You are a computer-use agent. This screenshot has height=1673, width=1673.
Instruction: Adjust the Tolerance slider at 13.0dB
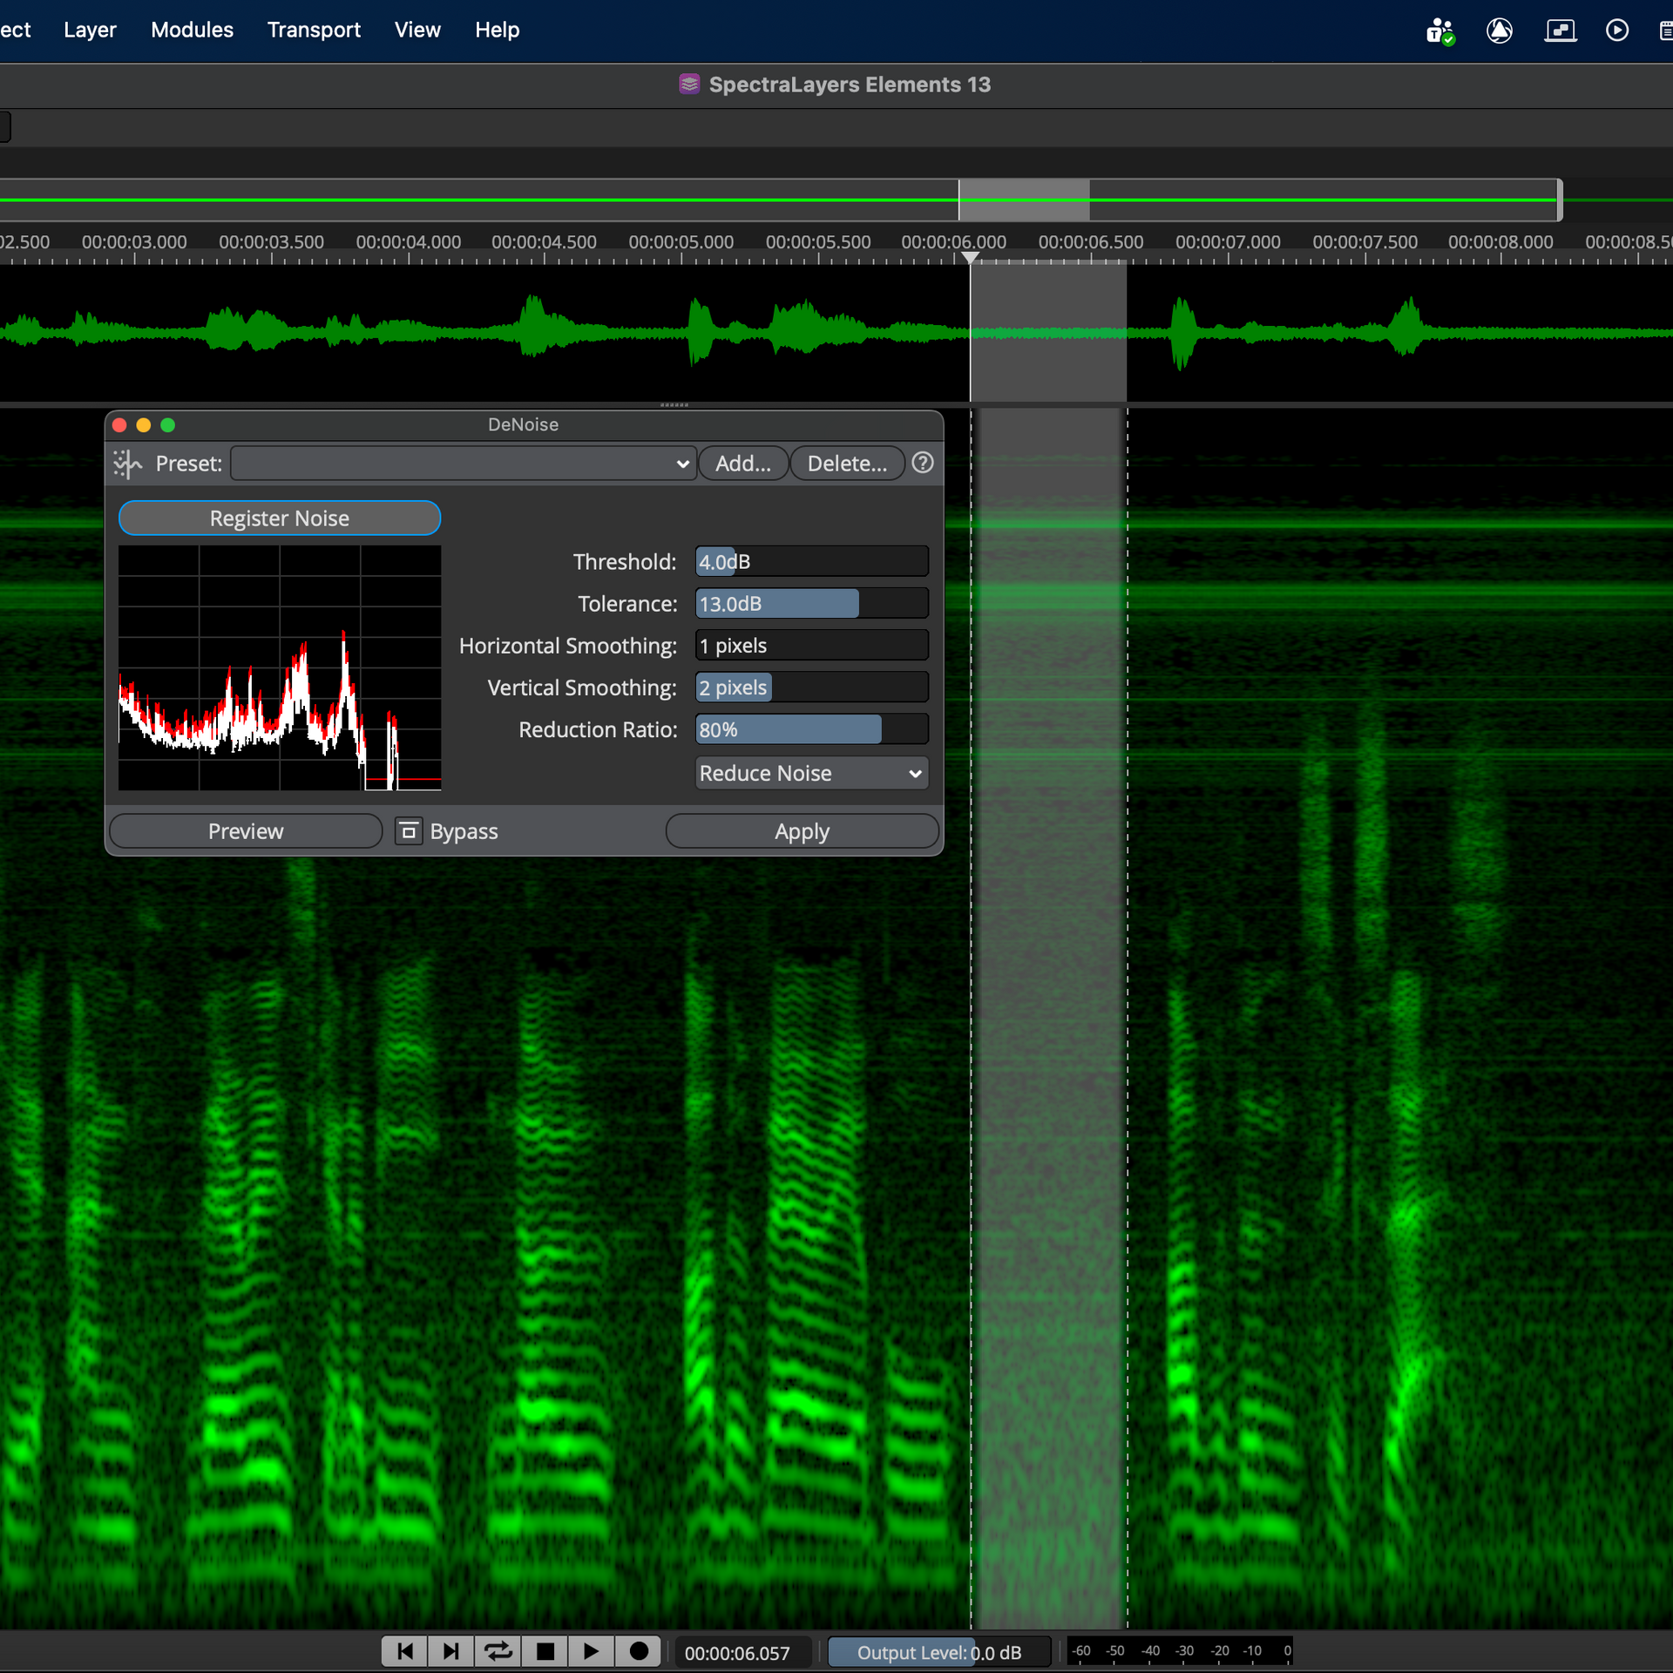[x=811, y=603]
